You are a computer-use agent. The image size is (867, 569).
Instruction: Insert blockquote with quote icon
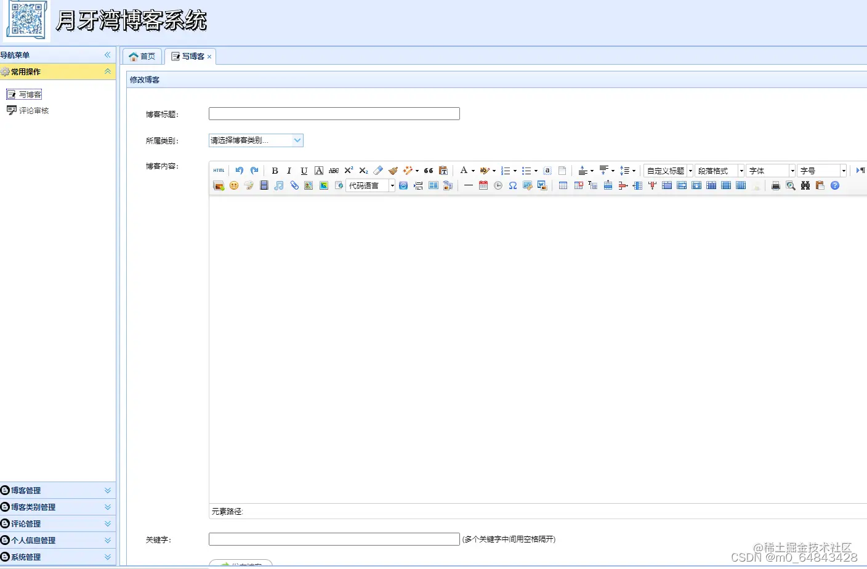pos(429,171)
